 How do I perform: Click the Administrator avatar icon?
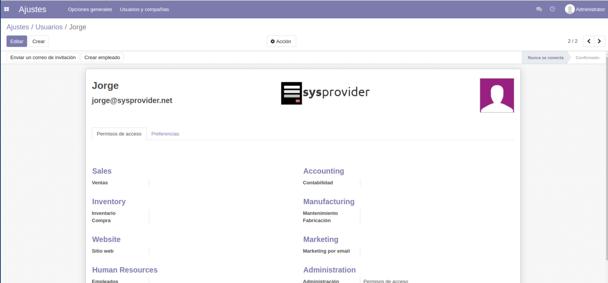click(x=569, y=9)
